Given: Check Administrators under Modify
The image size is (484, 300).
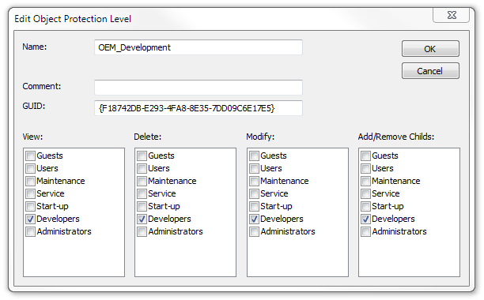Looking at the screenshot, I should point(254,231).
